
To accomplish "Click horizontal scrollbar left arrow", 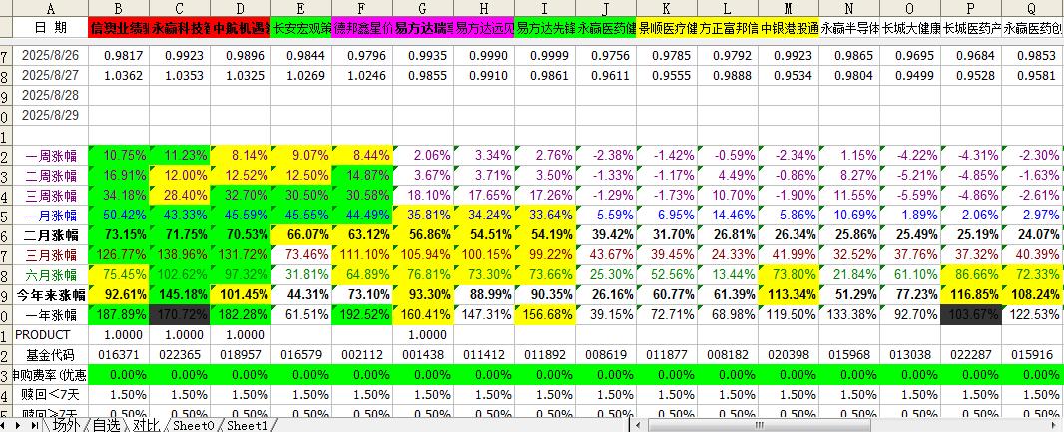I will coord(639,425).
